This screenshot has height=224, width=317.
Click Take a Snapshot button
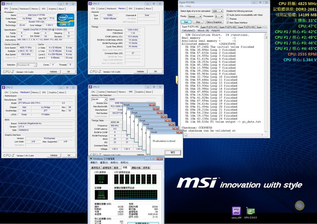[214, 22]
